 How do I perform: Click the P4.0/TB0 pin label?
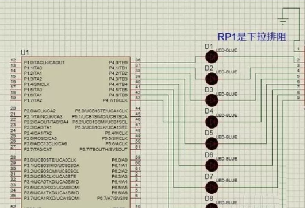pyautogui.click(x=118, y=63)
